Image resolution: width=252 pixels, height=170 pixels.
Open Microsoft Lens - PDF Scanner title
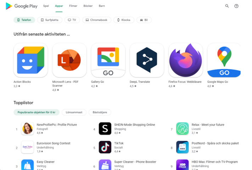click(x=66, y=84)
